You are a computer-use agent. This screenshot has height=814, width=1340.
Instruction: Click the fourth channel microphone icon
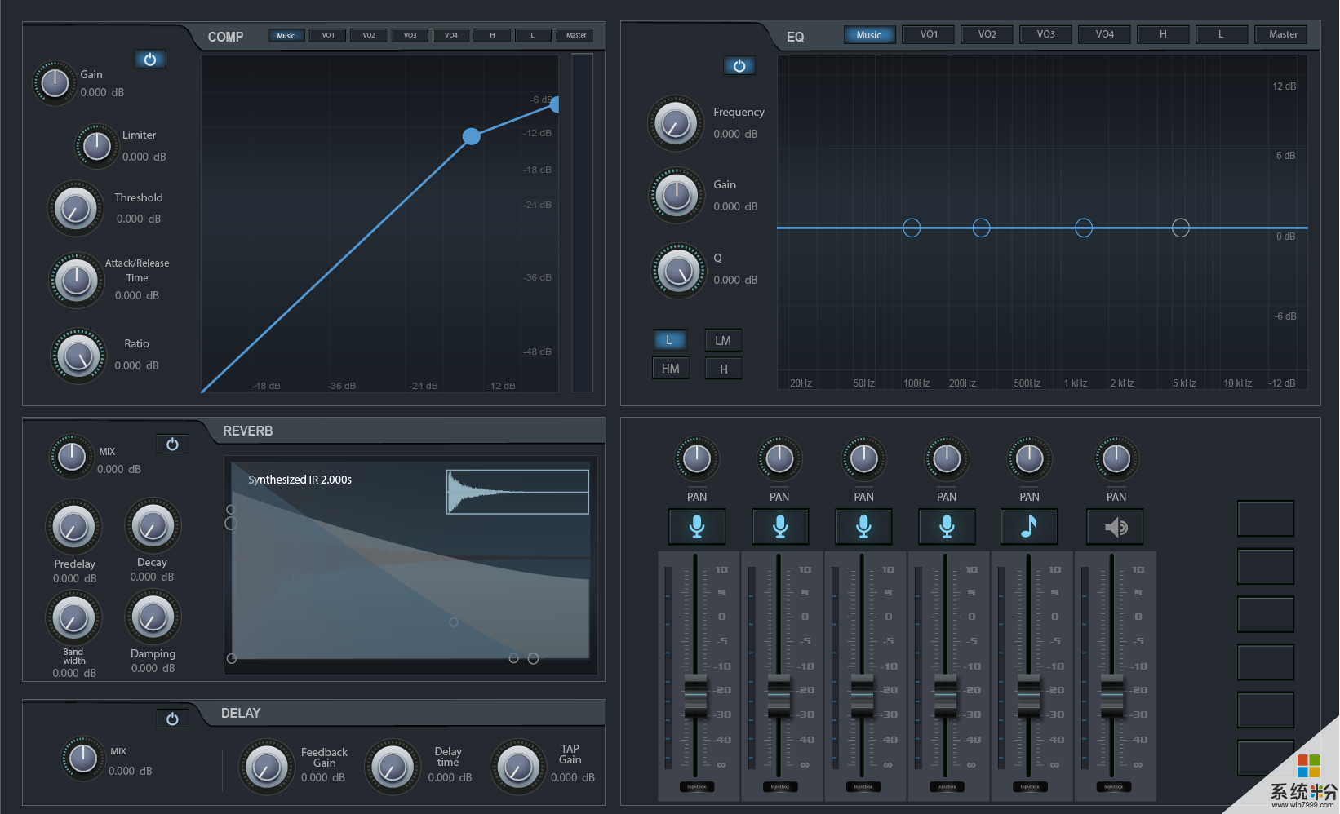pyautogui.click(x=947, y=527)
